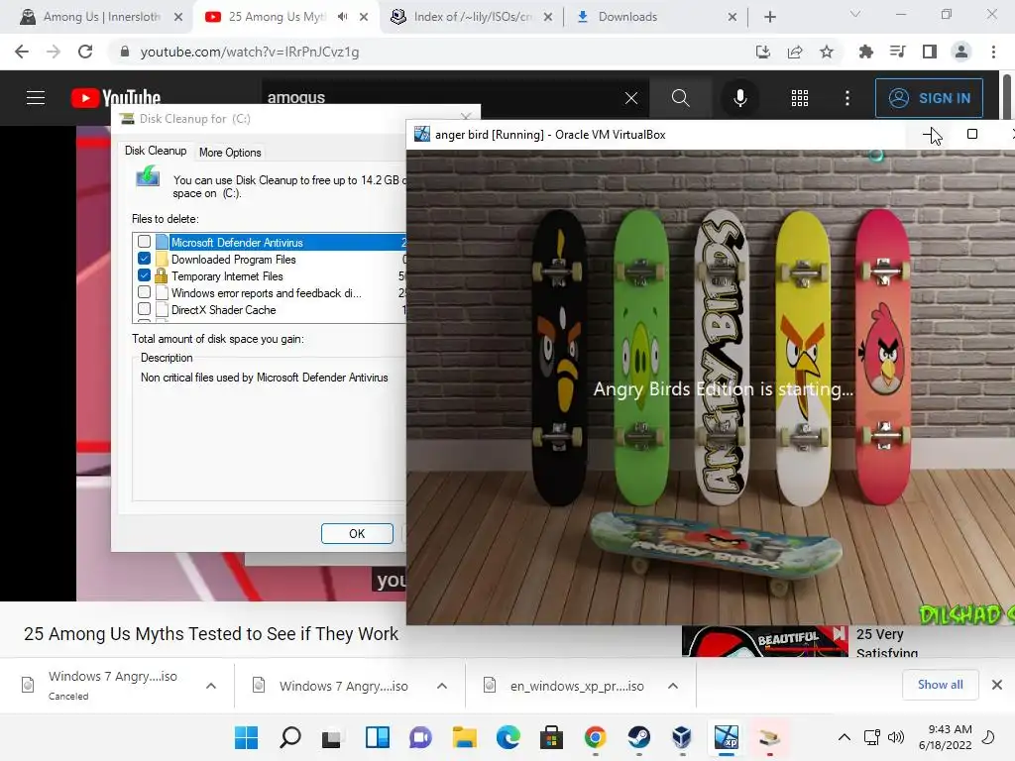
Task: Select Disk Cleanup tab
Action: pyautogui.click(x=156, y=151)
